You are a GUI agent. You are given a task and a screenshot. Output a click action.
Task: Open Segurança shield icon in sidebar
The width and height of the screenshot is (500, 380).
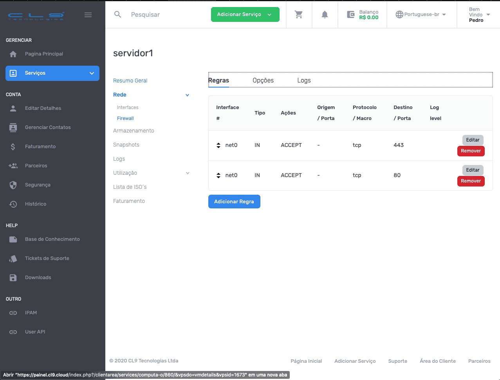(x=13, y=185)
